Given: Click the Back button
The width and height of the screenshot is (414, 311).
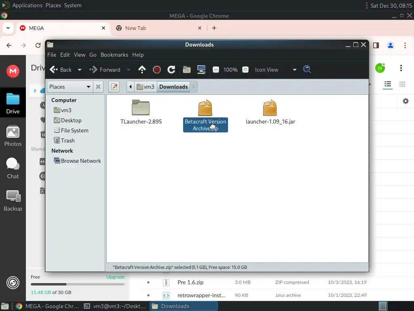Looking at the screenshot, I should click(61, 70).
